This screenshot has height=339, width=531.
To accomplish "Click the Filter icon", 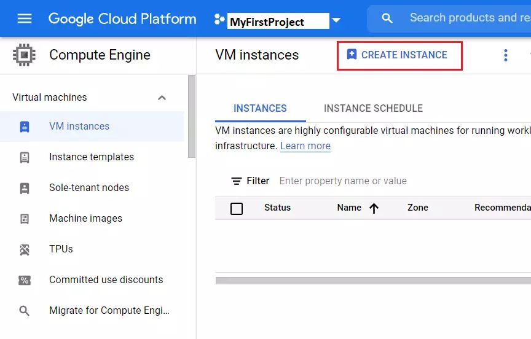I will (236, 181).
